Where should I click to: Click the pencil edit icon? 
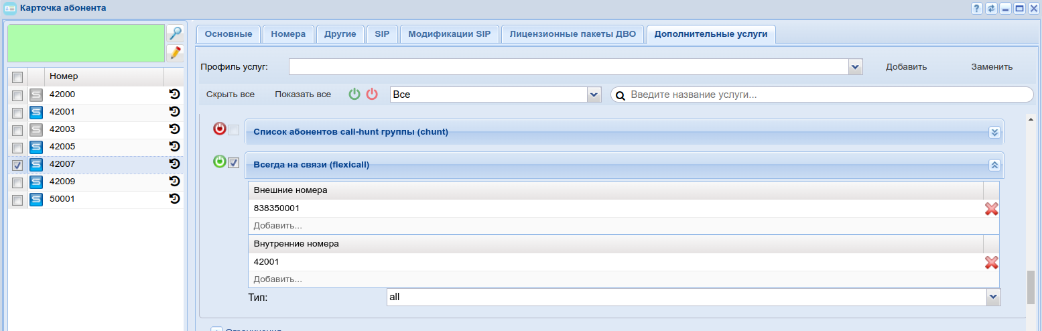pos(175,53)
